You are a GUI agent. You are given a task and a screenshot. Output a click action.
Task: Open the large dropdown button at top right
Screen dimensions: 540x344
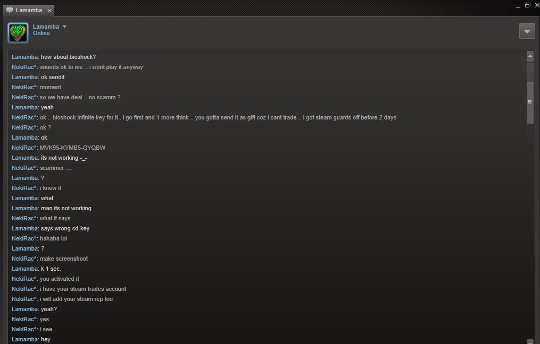527,31
